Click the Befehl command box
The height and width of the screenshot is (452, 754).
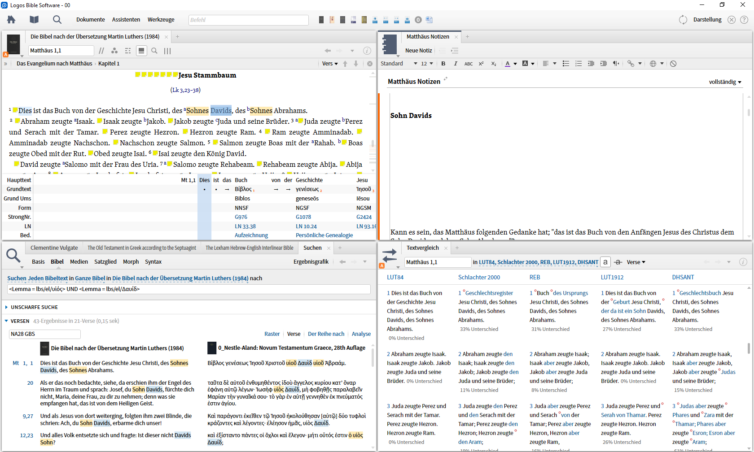point(248,20)
